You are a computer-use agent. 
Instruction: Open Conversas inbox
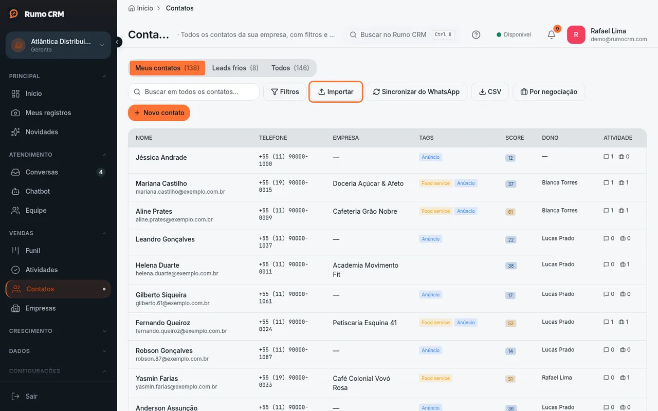pyautogui.click(x=58, y=172)
